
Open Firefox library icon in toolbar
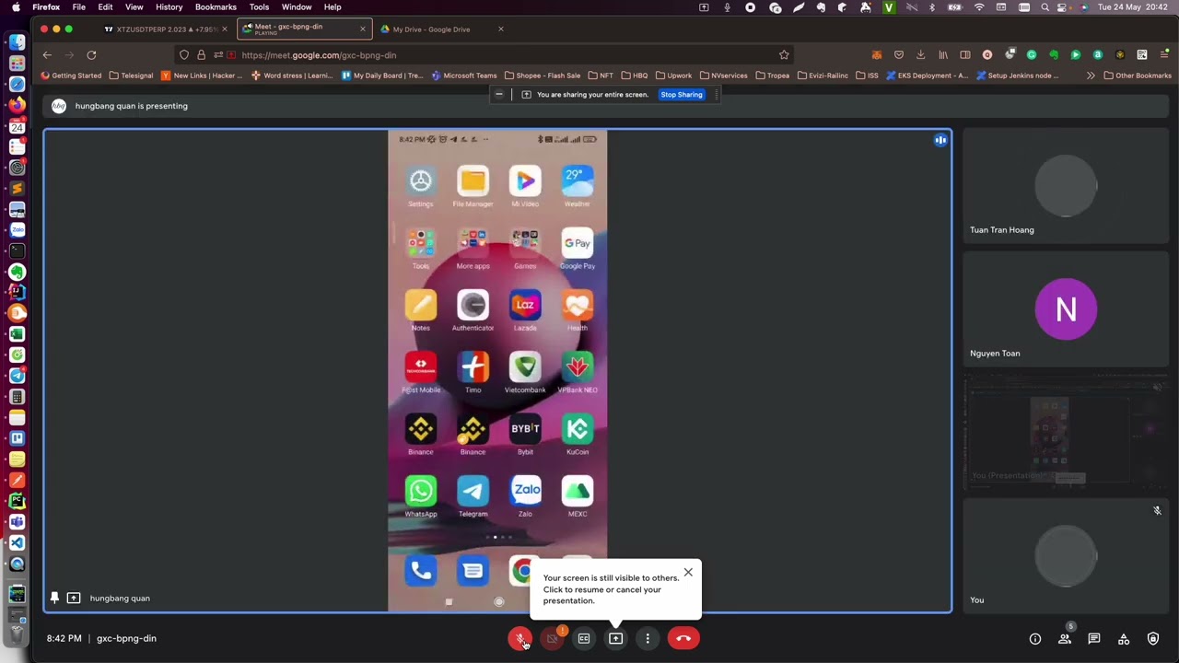pyautogui.click(x=942, y=55)
